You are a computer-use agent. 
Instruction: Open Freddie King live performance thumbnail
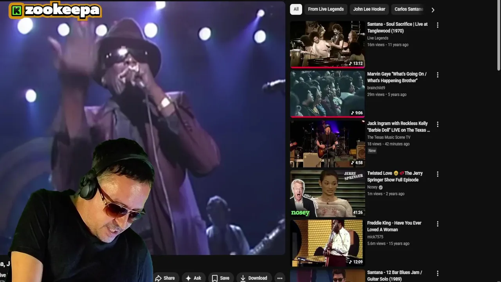[328, 243]
